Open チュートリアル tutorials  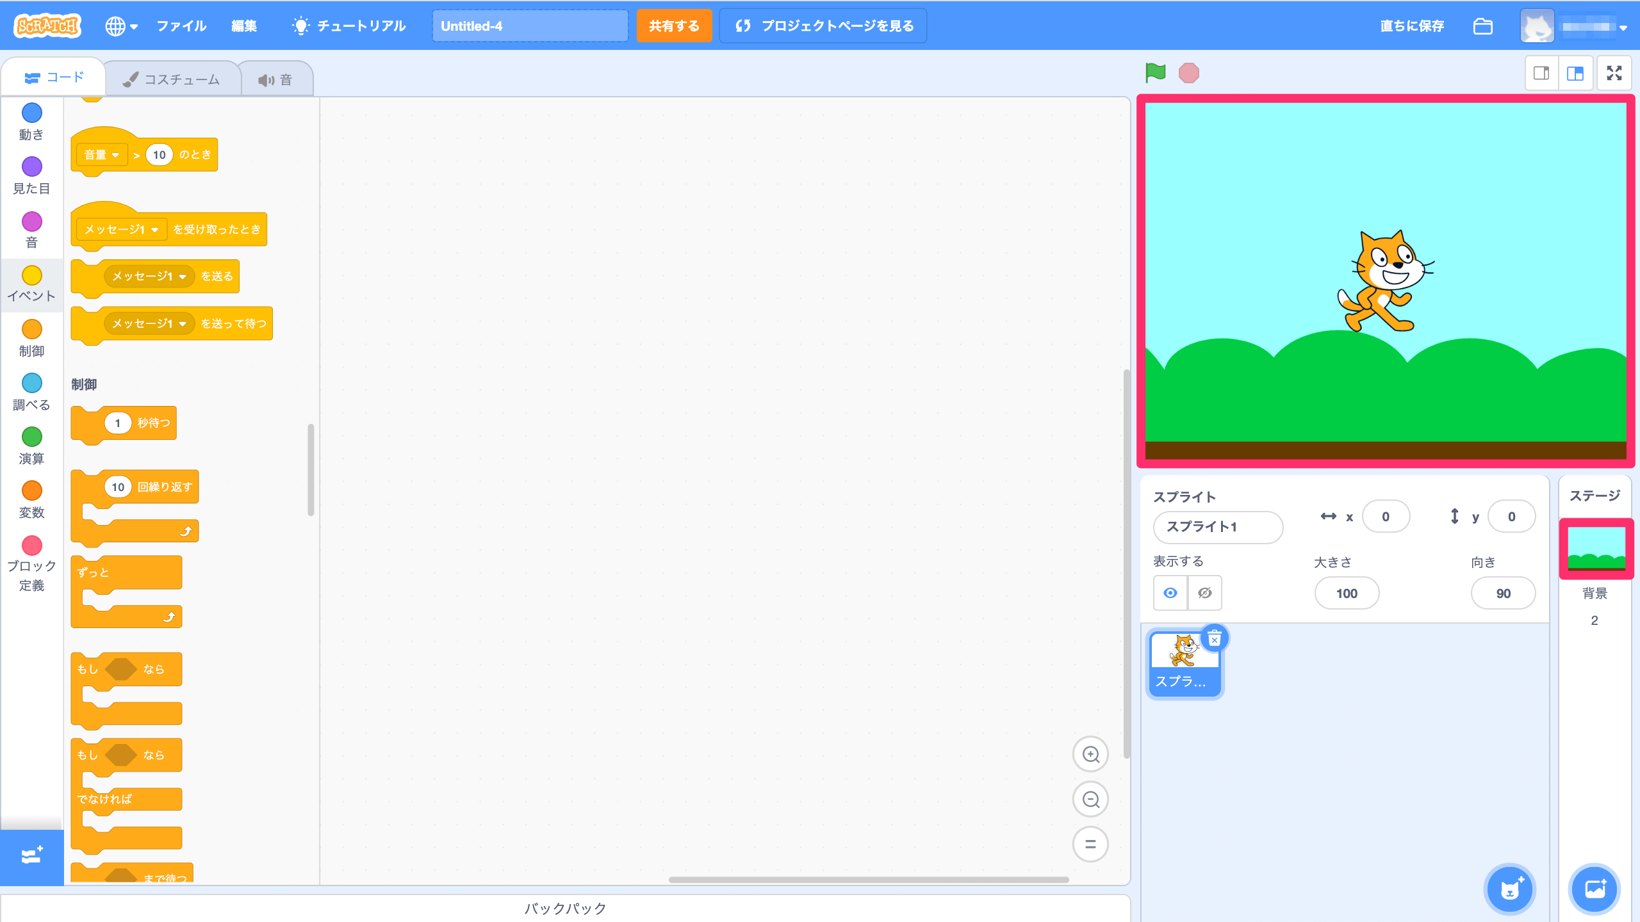click(x=349, y=26)
